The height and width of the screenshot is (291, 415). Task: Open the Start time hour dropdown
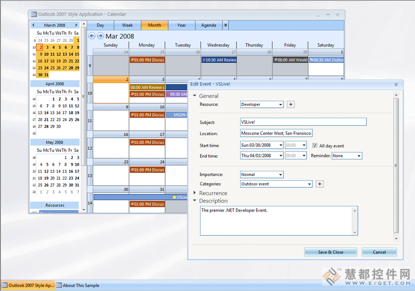coord(304,145)
